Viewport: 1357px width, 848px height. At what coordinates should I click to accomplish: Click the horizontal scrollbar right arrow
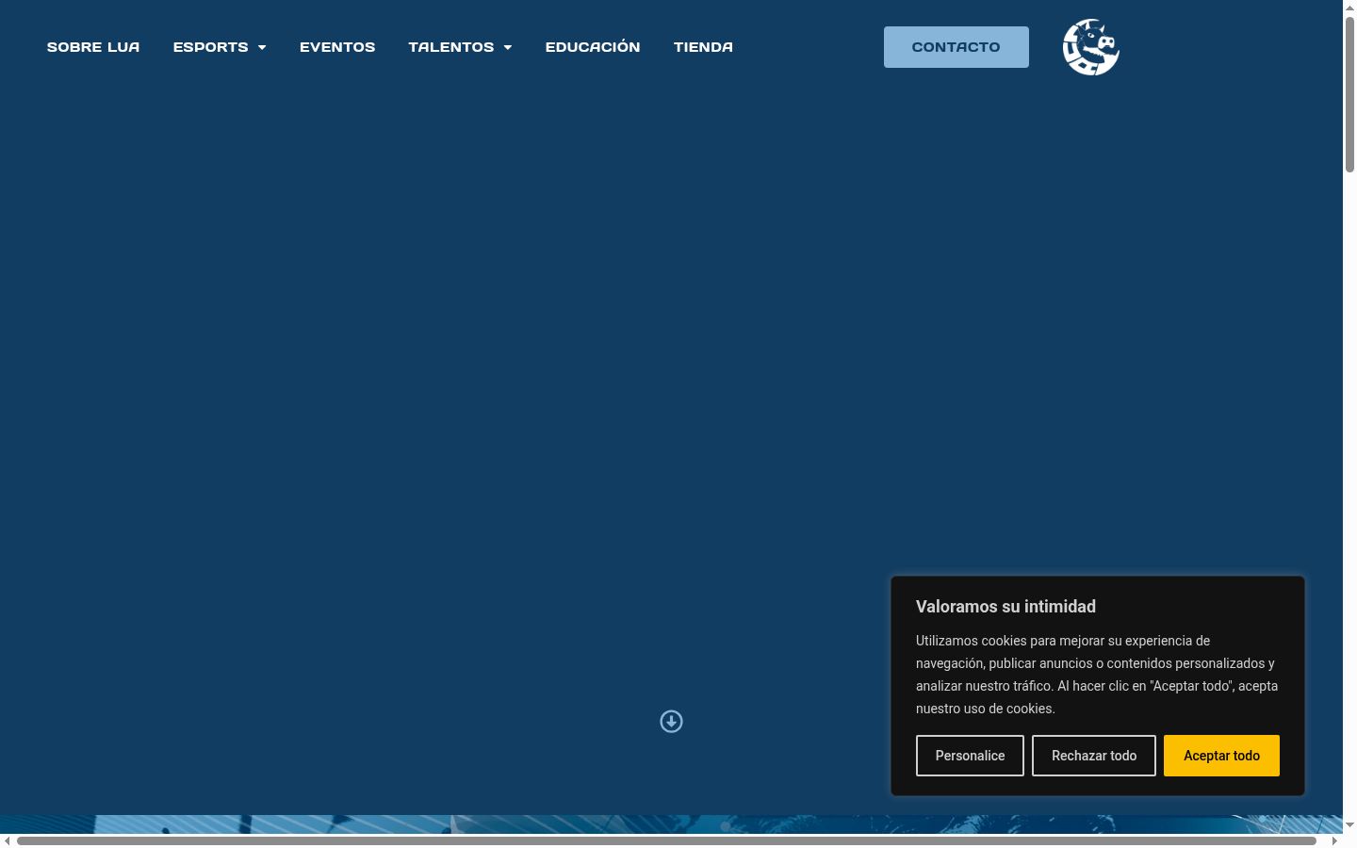(1334, 840)
